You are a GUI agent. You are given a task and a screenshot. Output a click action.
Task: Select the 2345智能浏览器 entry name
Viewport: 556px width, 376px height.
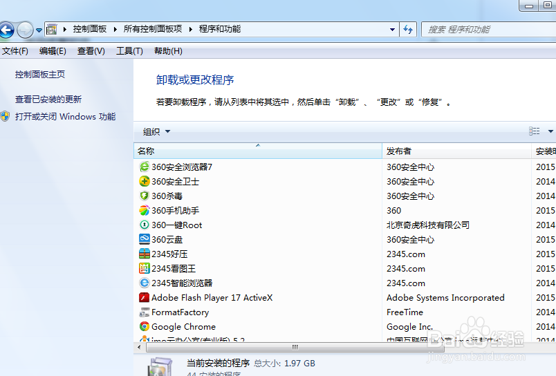182,283
